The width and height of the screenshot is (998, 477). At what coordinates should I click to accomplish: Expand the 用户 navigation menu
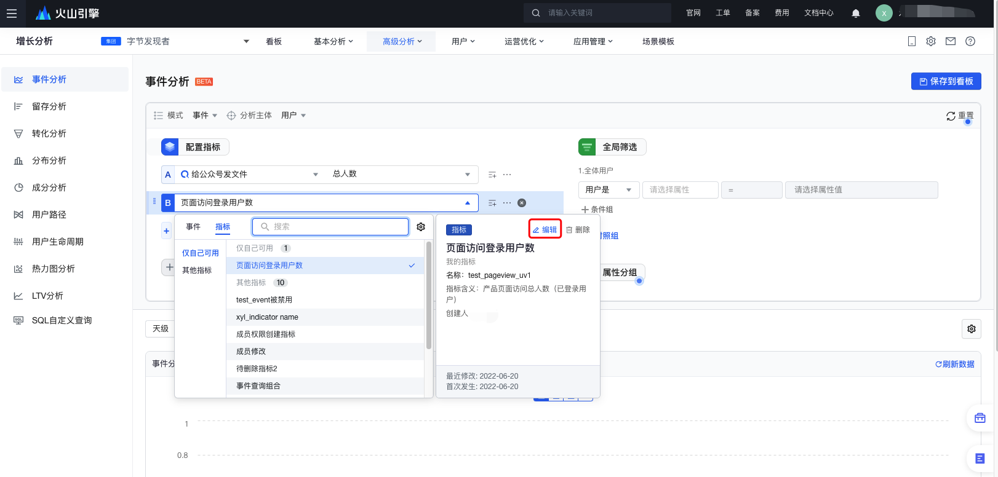tap(463, 41)
